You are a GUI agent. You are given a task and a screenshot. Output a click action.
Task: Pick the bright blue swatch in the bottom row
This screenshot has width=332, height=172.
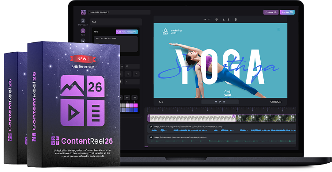pos(136,110)
